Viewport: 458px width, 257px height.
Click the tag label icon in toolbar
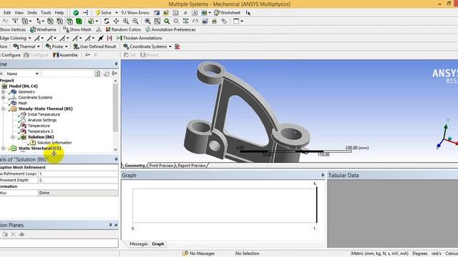224,21
